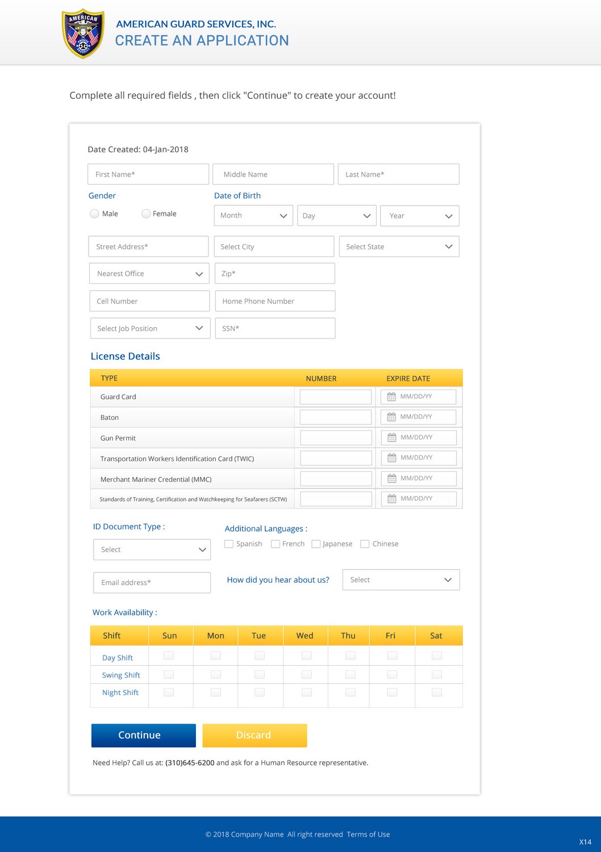Enable Day Shift availability for Sunday
The height and width of the screenshot is (852, 601).
[x=169, y=655]
